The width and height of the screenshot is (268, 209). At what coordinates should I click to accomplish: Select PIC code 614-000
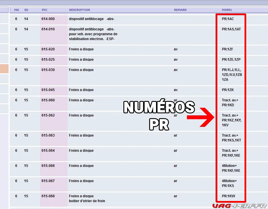48,19
